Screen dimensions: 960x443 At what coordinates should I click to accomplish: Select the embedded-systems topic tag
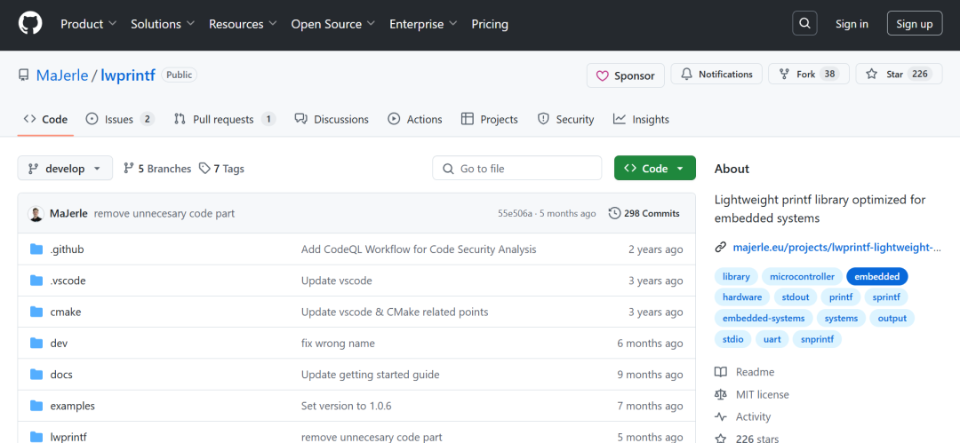coord(764,318)
